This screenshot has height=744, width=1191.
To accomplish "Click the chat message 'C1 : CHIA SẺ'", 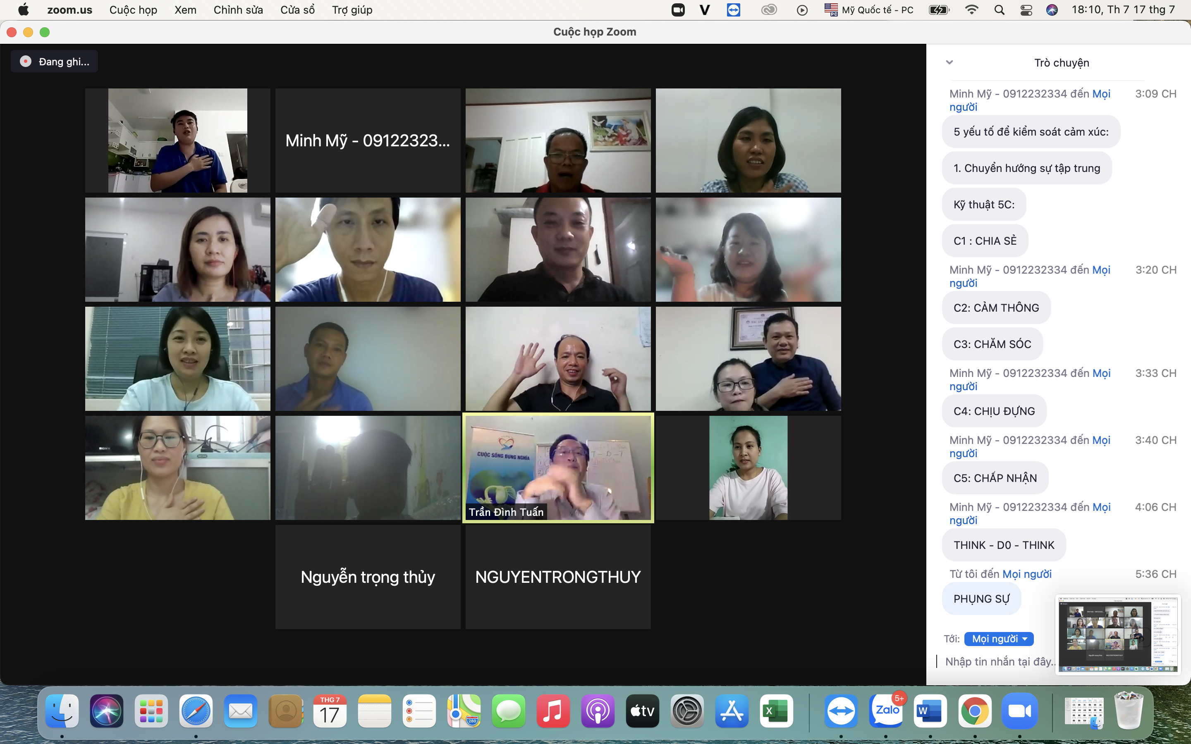I will [x=985, y=241].
